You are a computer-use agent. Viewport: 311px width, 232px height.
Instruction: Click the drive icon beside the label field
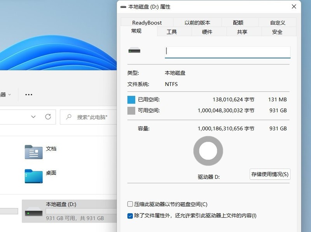tap(134, 51)
